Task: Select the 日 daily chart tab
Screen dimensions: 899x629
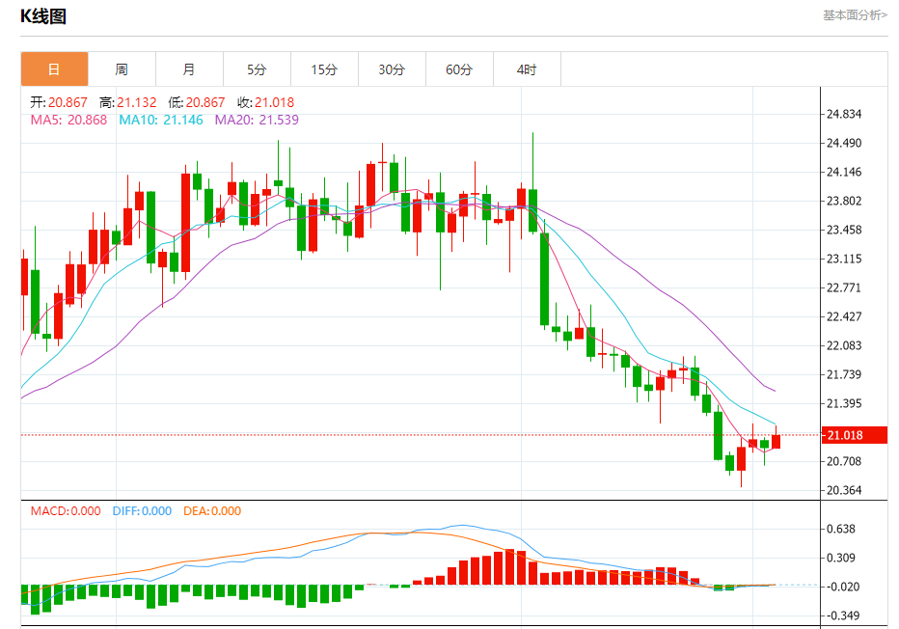Action: (54, 69)
